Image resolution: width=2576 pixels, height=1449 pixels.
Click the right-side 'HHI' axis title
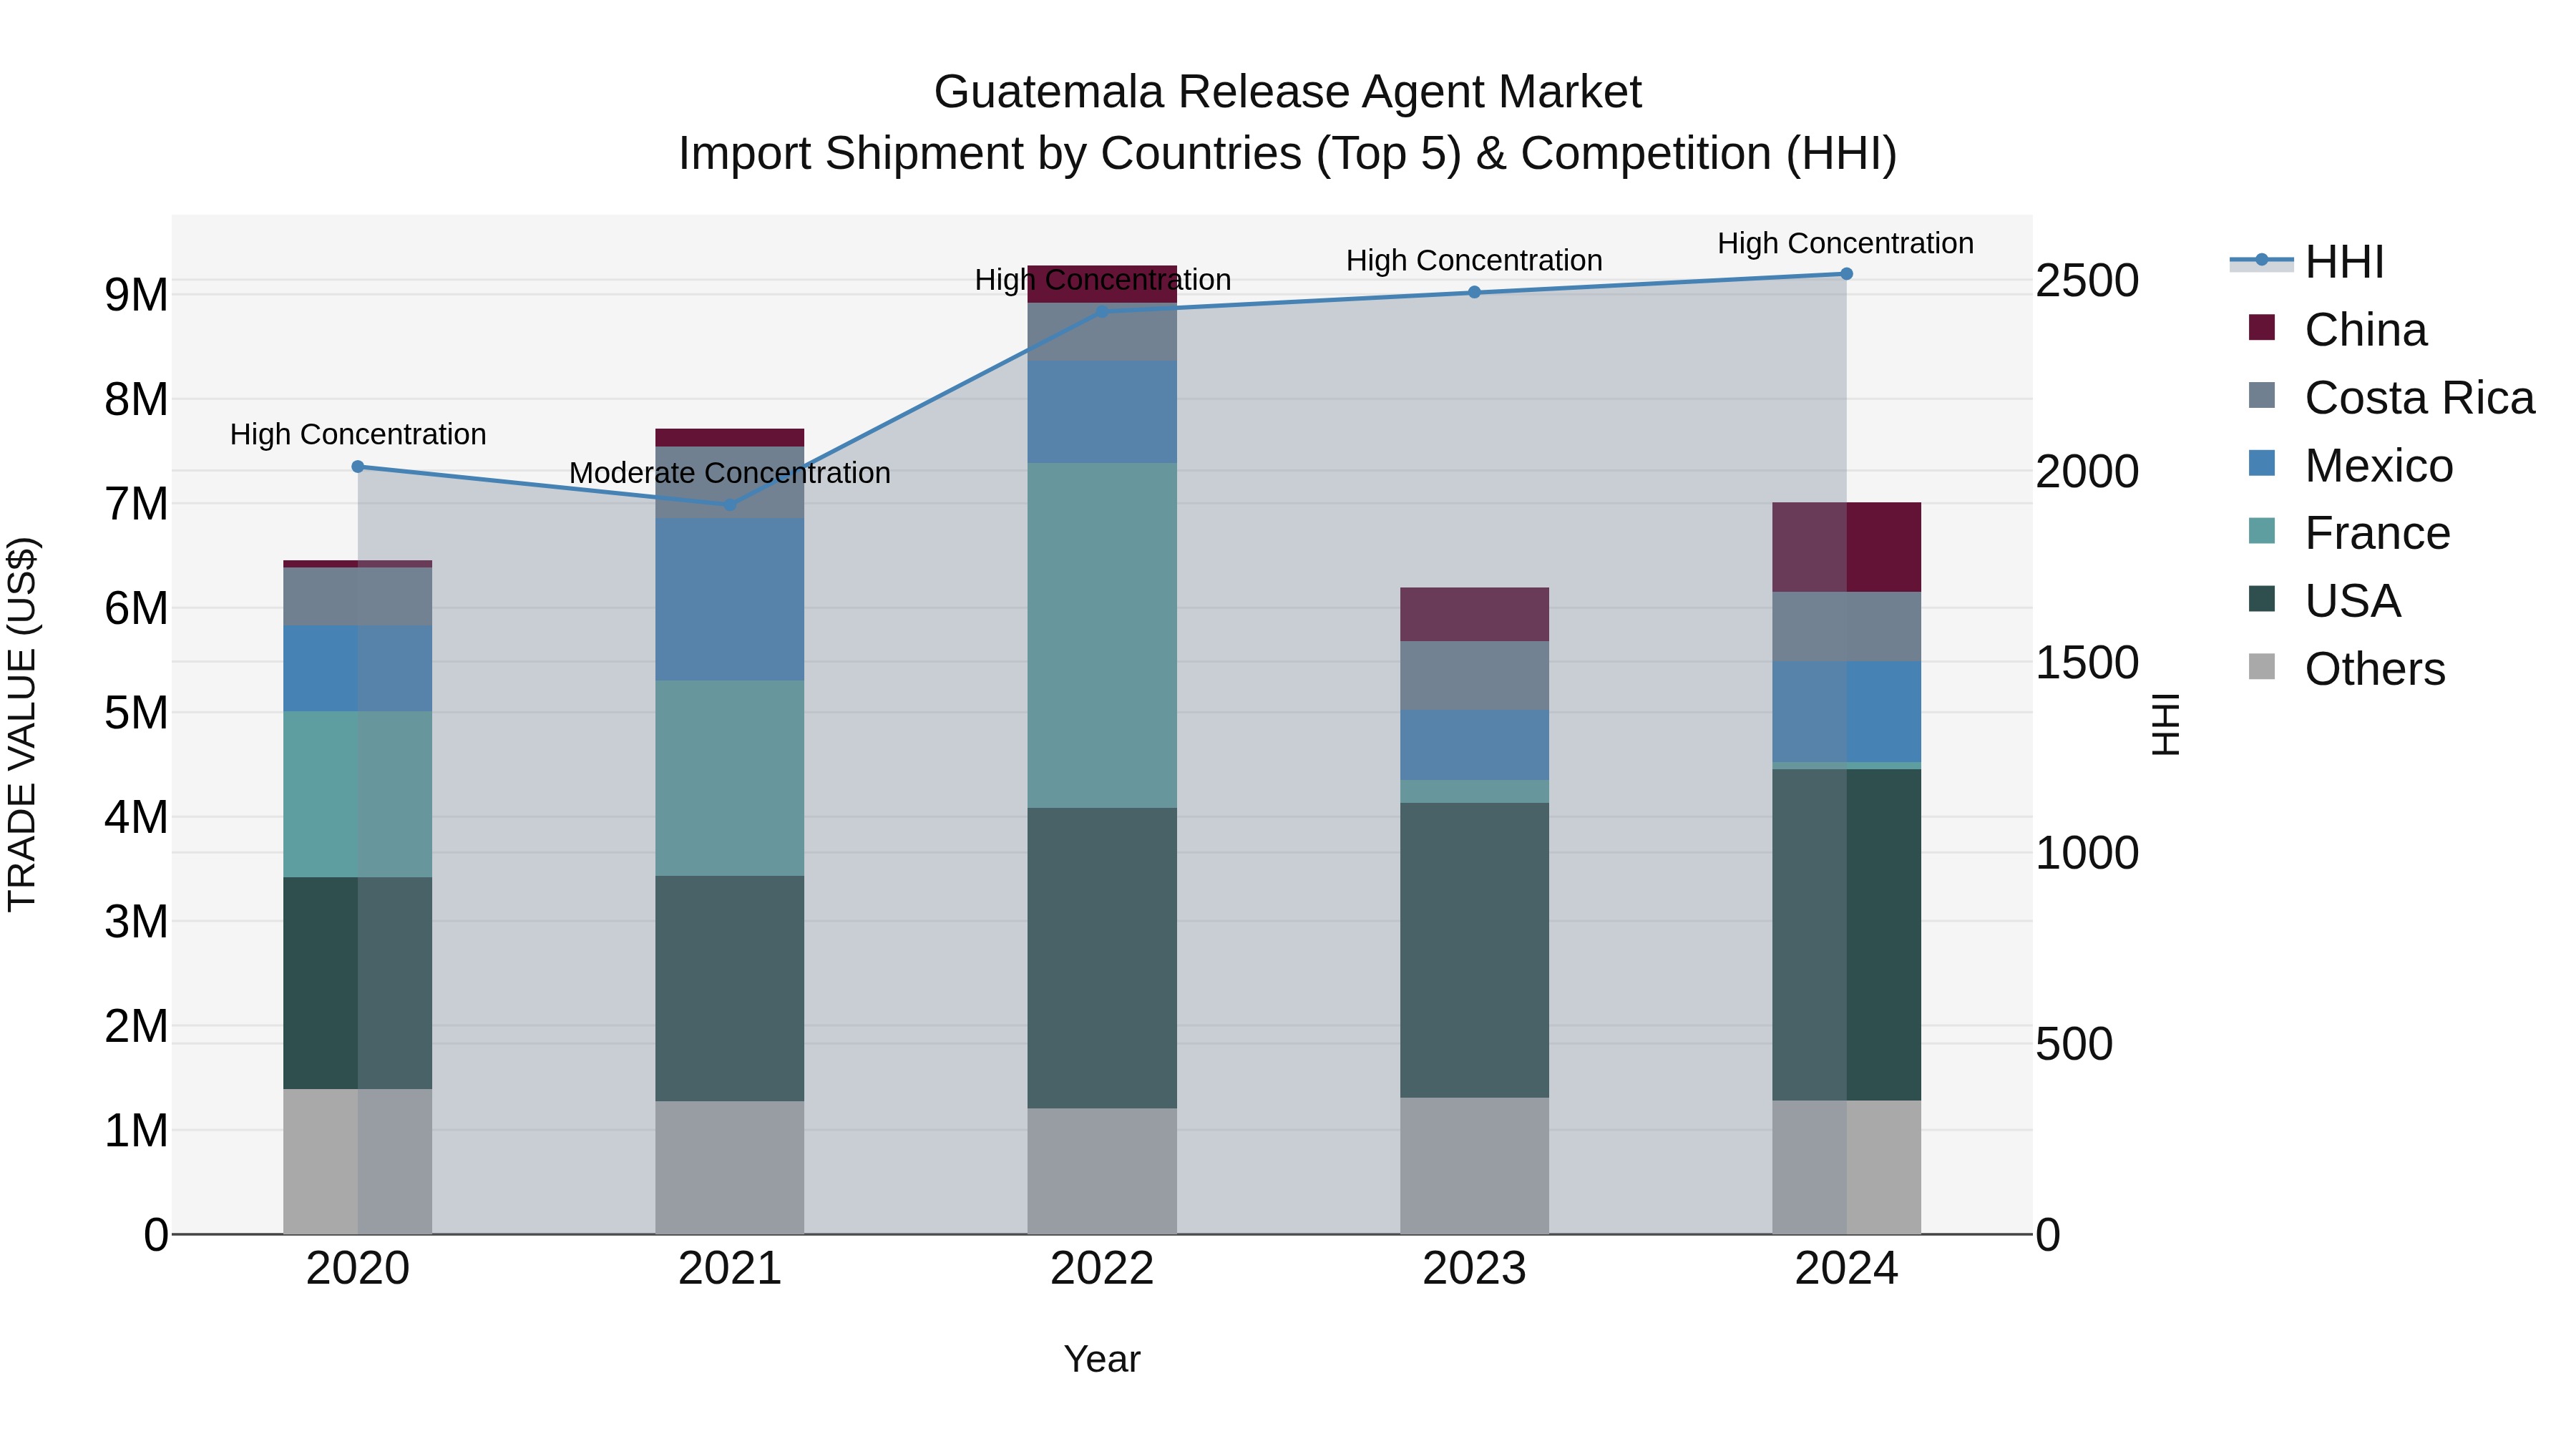[x=2165, y=725]
